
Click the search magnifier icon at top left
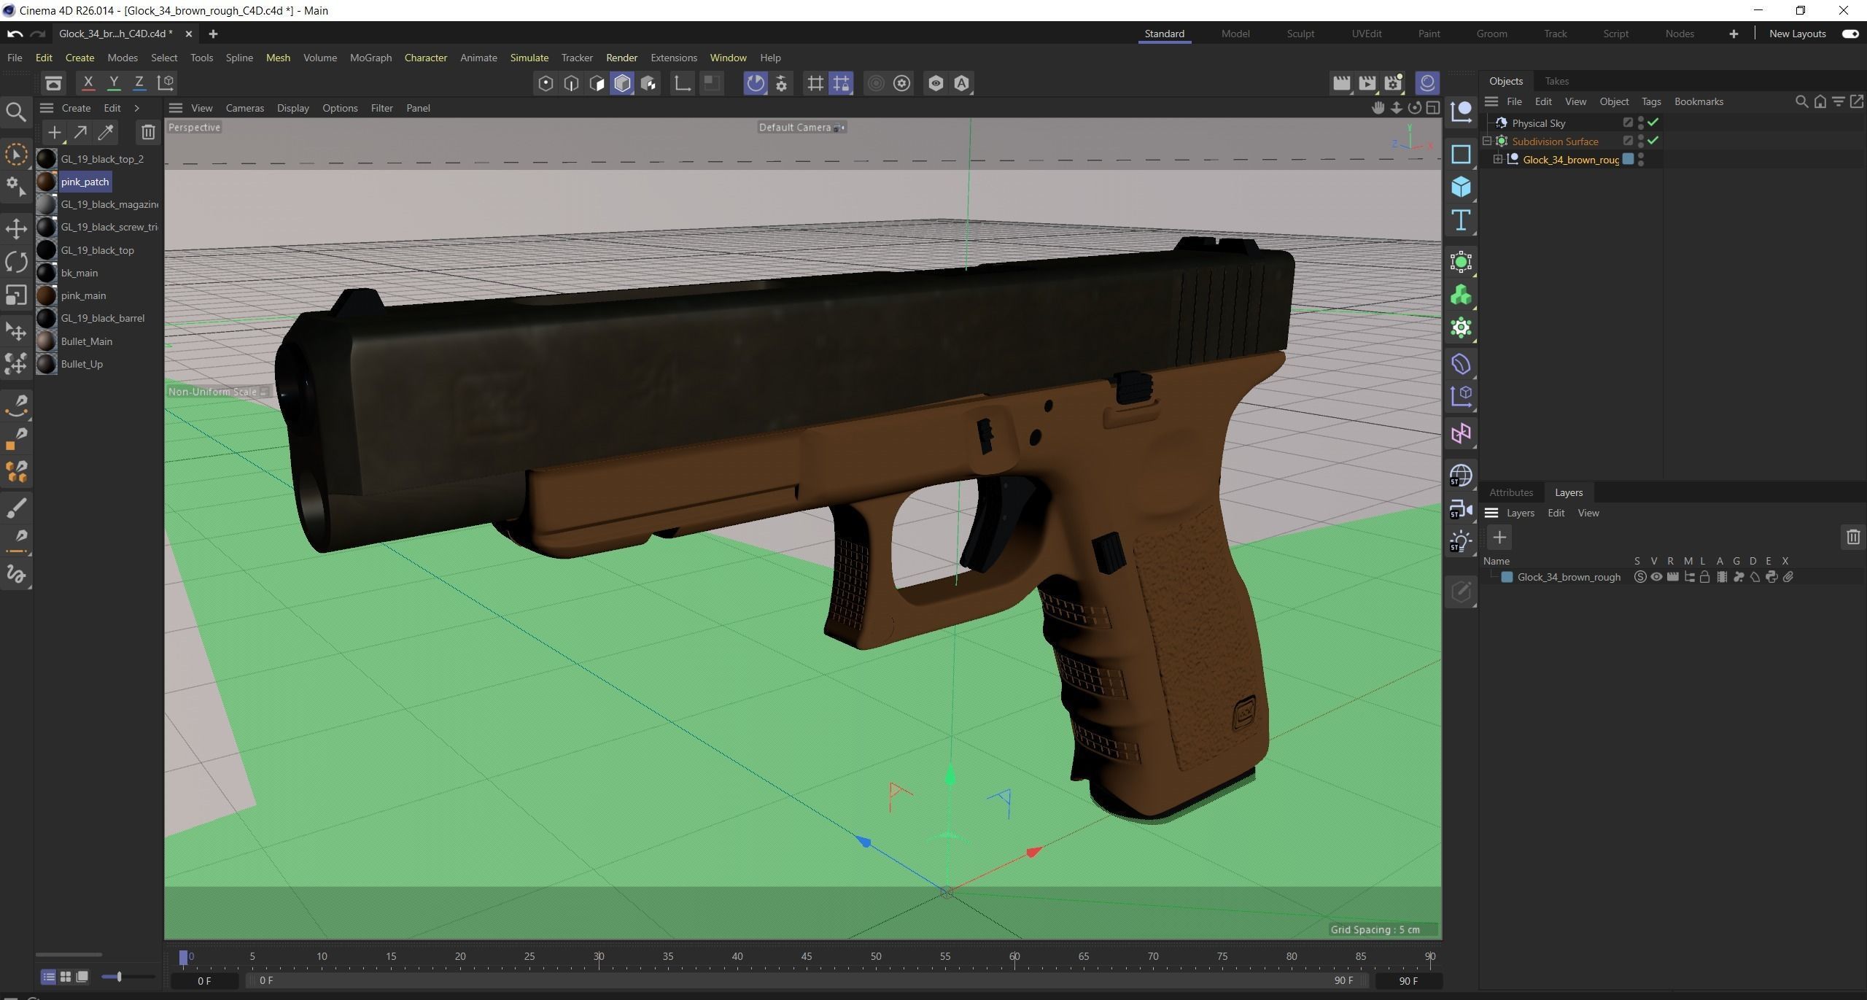[16, 112]
